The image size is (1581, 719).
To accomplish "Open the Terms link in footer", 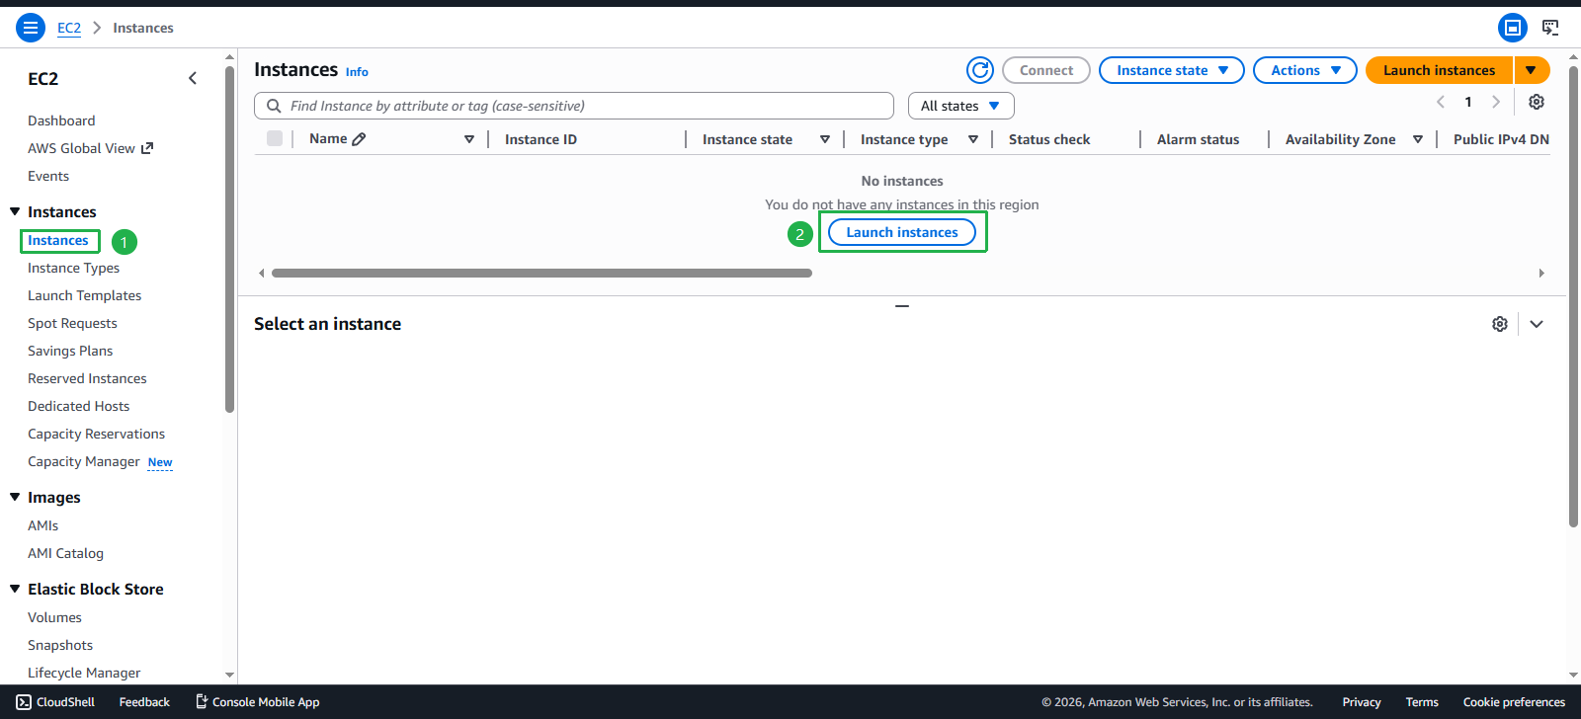I will coord(1422,702).
